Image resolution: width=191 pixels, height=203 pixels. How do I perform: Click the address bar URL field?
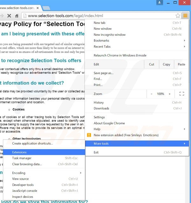click(x=95, y=16)
